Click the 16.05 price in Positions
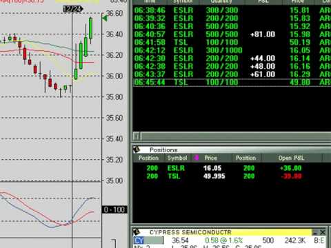Screen dimensions: 331x248 coord(212,168)
